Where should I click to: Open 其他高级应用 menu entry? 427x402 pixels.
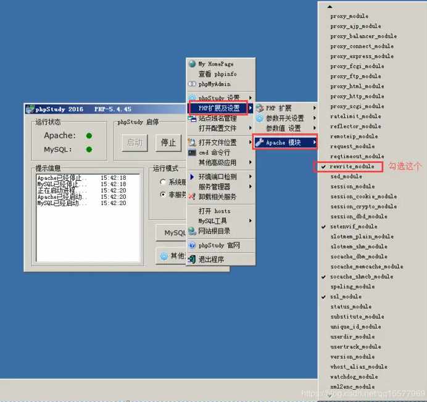[x=217, y=162]
